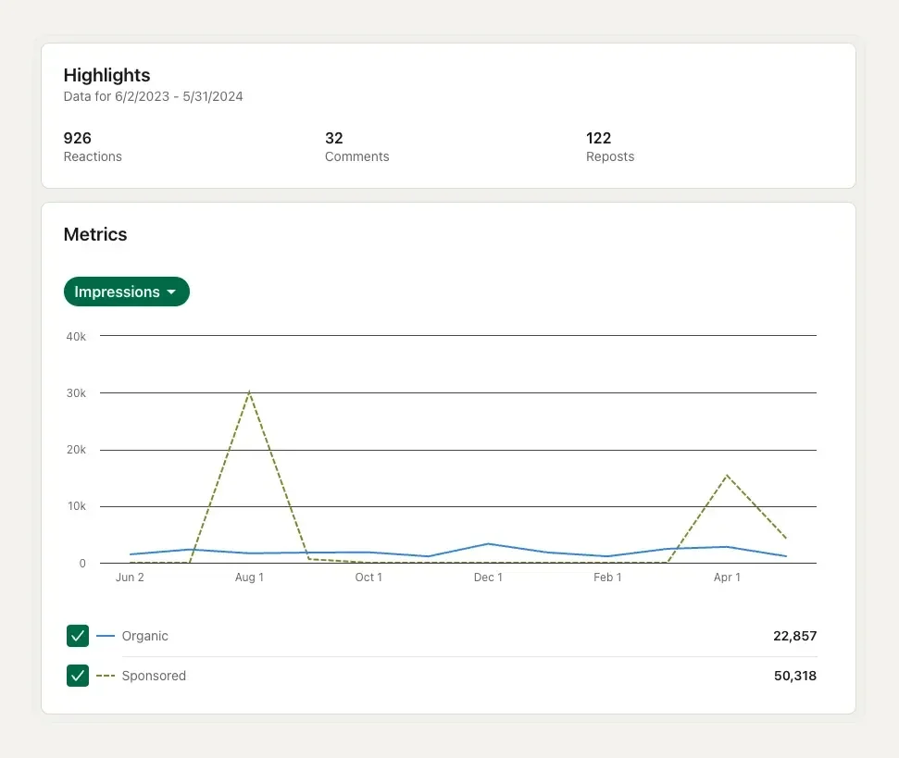Toggle Organic line visibility in the legend
899x758 pixels.
point(78,636)
